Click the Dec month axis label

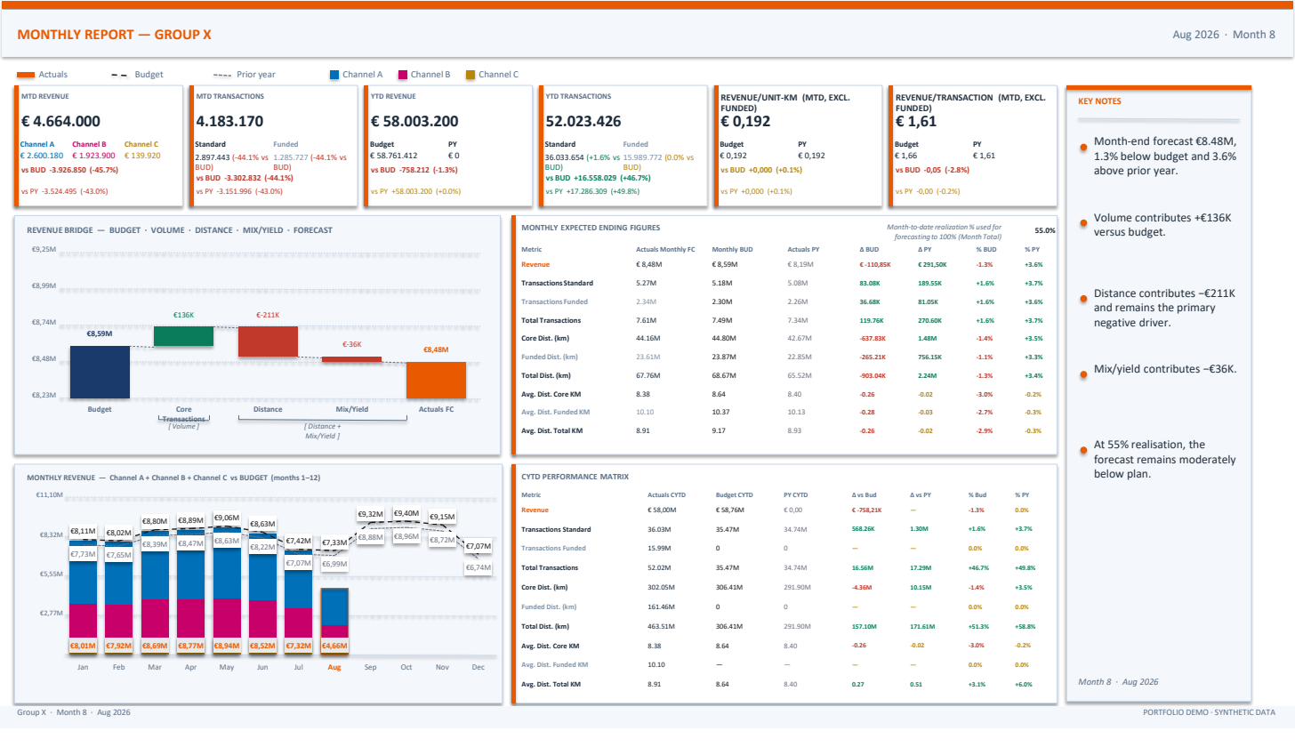(x=478, y=667)
